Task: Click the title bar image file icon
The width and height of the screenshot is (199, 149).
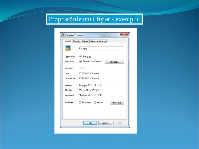Action: [63, 35]
